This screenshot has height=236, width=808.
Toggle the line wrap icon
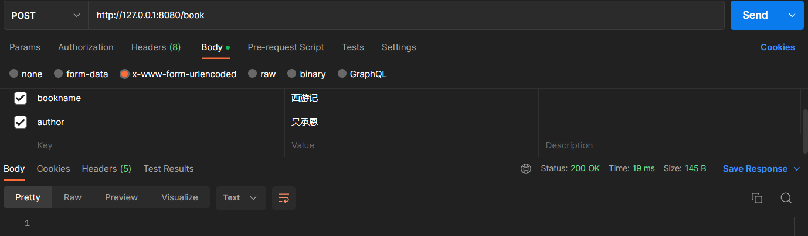(x=284, y=198)
